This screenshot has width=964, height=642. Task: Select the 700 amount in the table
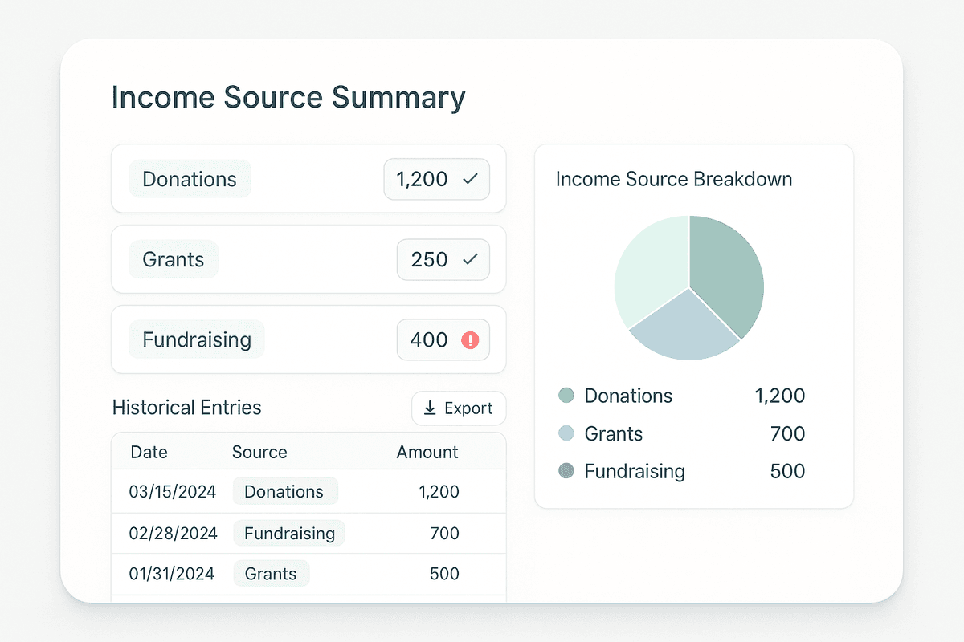(444, 533)
